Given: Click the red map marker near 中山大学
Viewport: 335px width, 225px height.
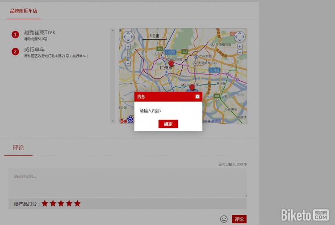Looking at the screenshot, I should [192, 87].
